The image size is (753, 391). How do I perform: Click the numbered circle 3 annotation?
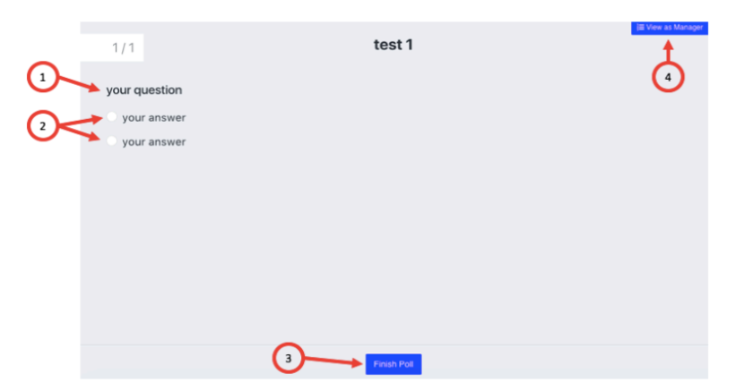tap(288, 359)
